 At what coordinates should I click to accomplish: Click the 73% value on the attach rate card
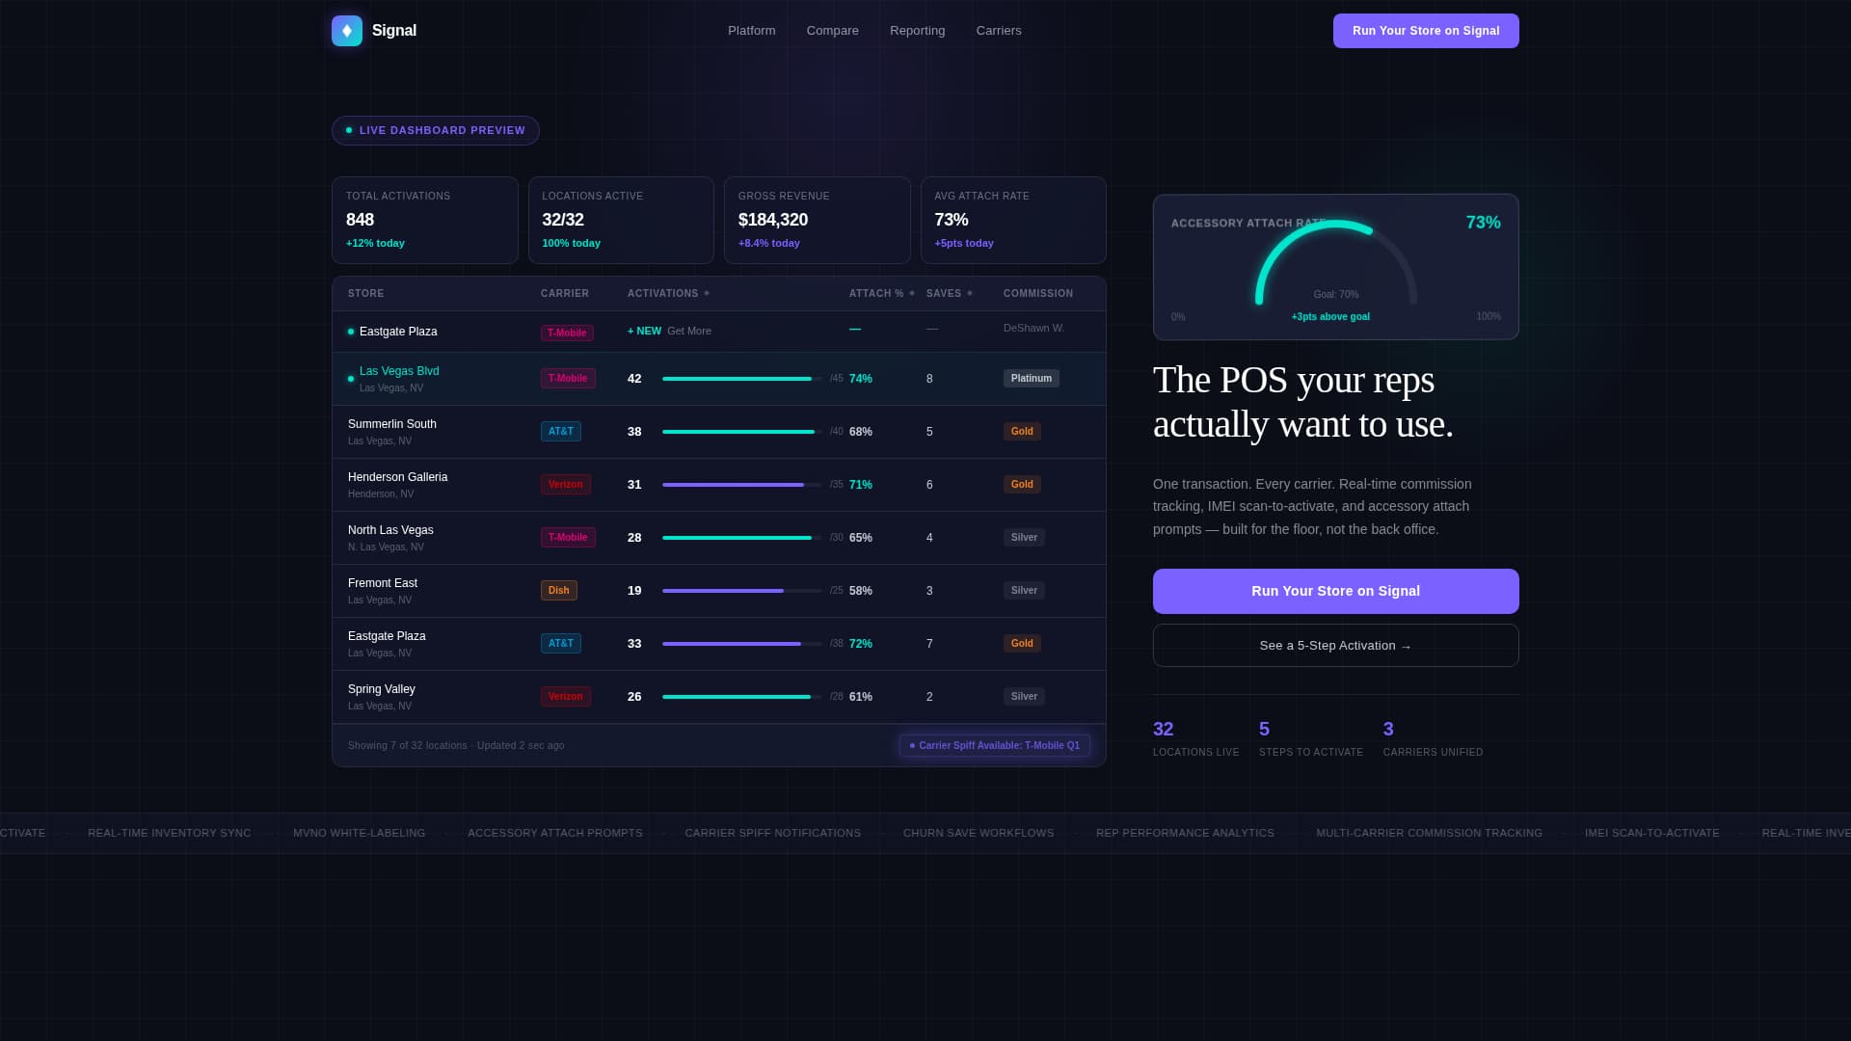pos(1483,223)
